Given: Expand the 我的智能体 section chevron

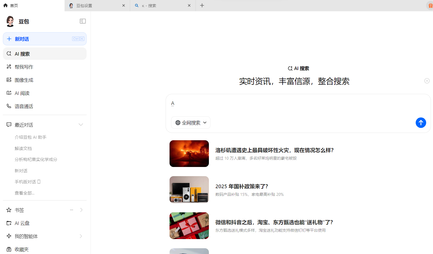Looking at the screenshot, I should (81, 236).
